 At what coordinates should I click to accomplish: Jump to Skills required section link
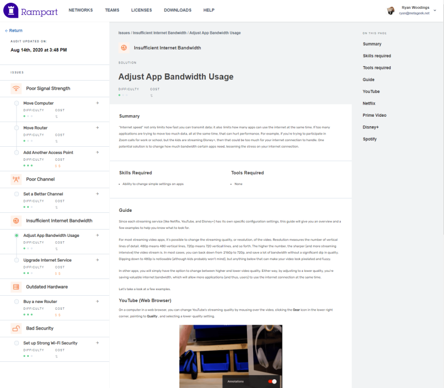(377, 56)
